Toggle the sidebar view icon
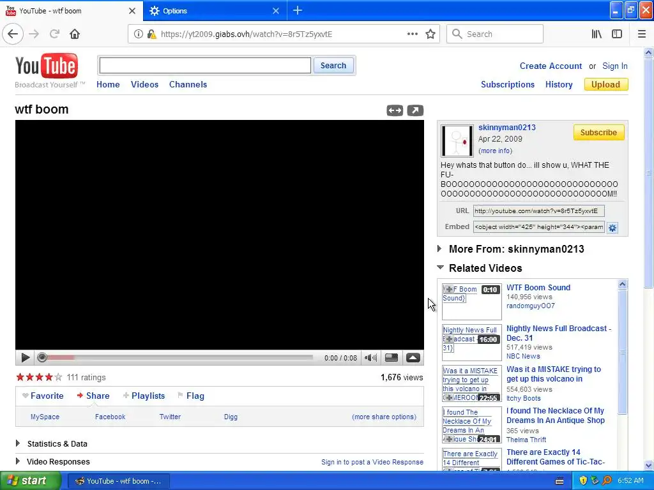The image size is (654, 490). point(617,34)
